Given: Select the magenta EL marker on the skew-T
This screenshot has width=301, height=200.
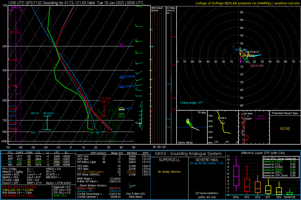Looking at the screenshot, I should coord(121,45).
